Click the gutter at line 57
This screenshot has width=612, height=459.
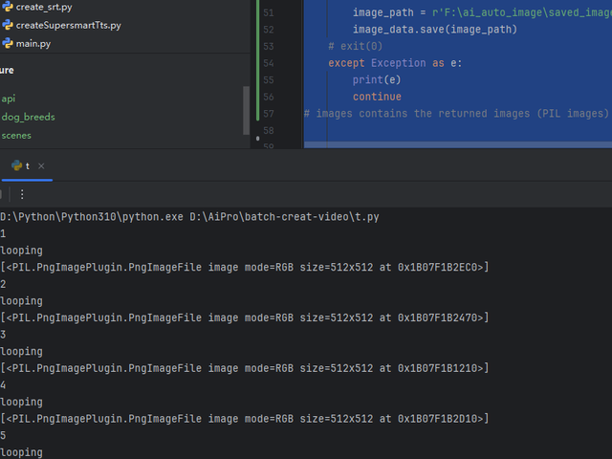pyautogui.click(x=267, y=114)
